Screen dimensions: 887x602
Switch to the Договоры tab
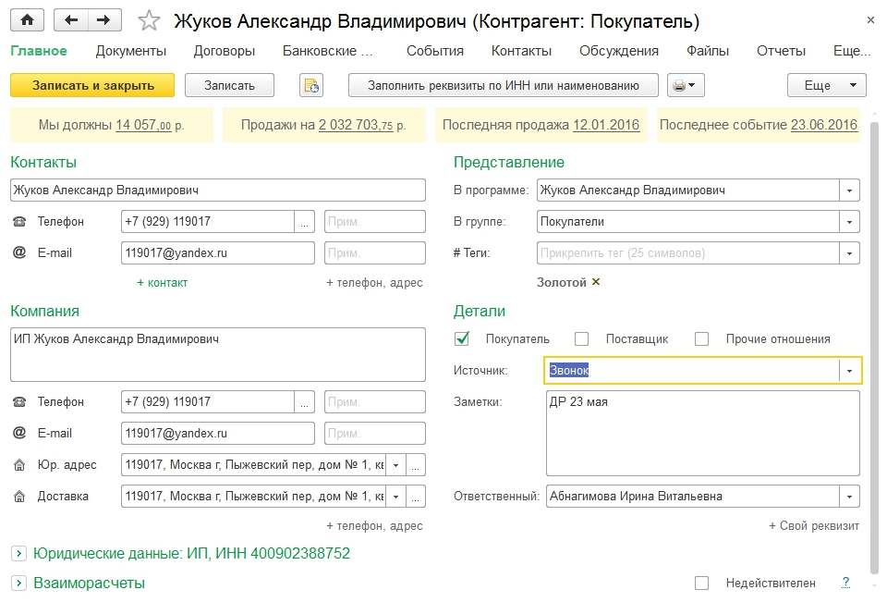(225, 51)
